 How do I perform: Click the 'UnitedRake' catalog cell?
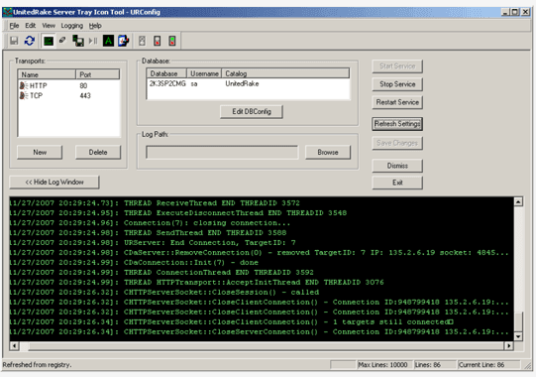click(x=242, y=84)
